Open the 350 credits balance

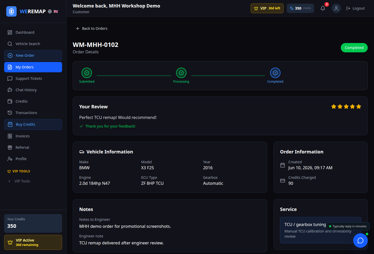coord(300,8)
